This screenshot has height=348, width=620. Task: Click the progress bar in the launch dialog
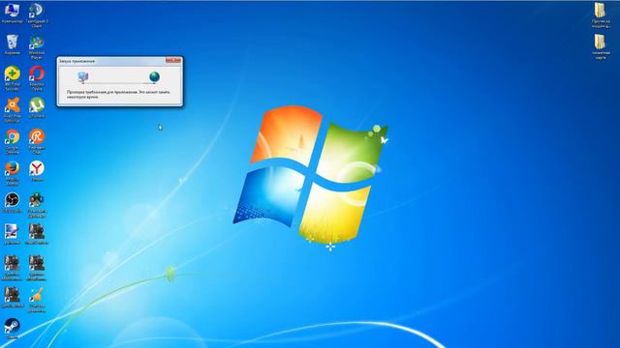coord(118,83)
